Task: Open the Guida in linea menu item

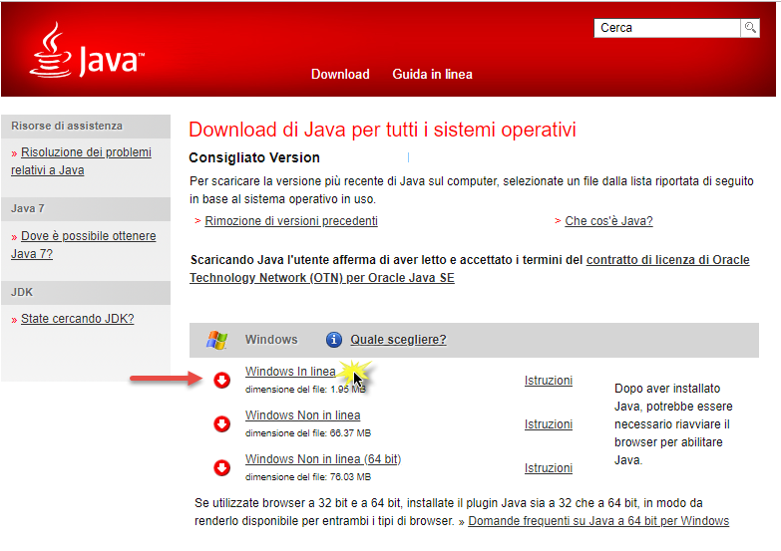Action: coord(432,74)
